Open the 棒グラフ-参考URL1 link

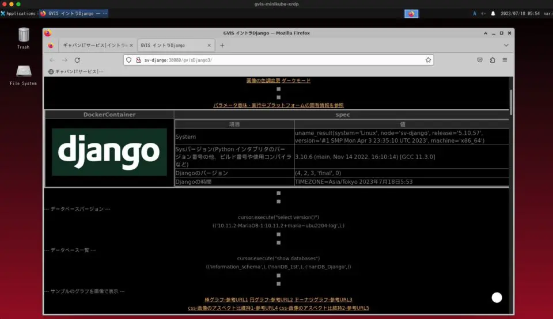coord(226,300)
